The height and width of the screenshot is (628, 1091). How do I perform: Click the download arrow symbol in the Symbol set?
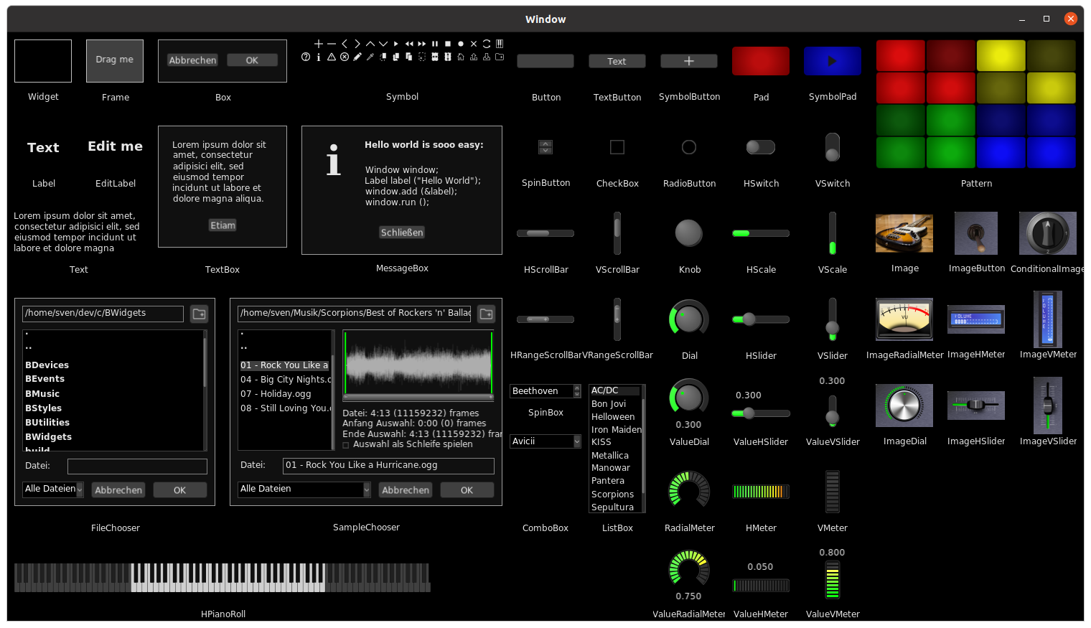(487, 57)
